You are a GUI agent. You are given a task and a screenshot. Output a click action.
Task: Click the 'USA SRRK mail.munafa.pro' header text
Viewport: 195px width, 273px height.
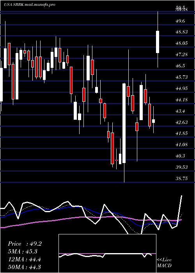(29, 5)
